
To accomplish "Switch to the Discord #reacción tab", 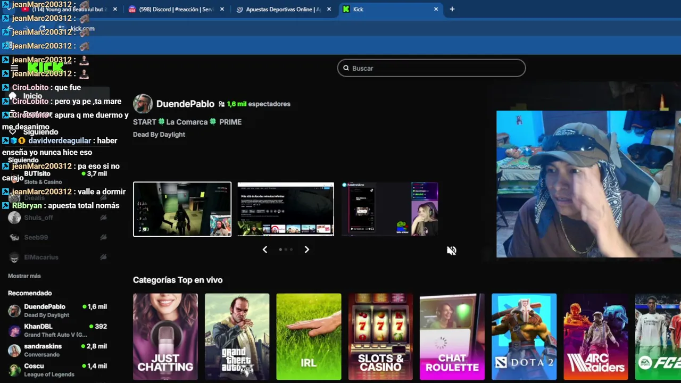I will pos(176,9).
